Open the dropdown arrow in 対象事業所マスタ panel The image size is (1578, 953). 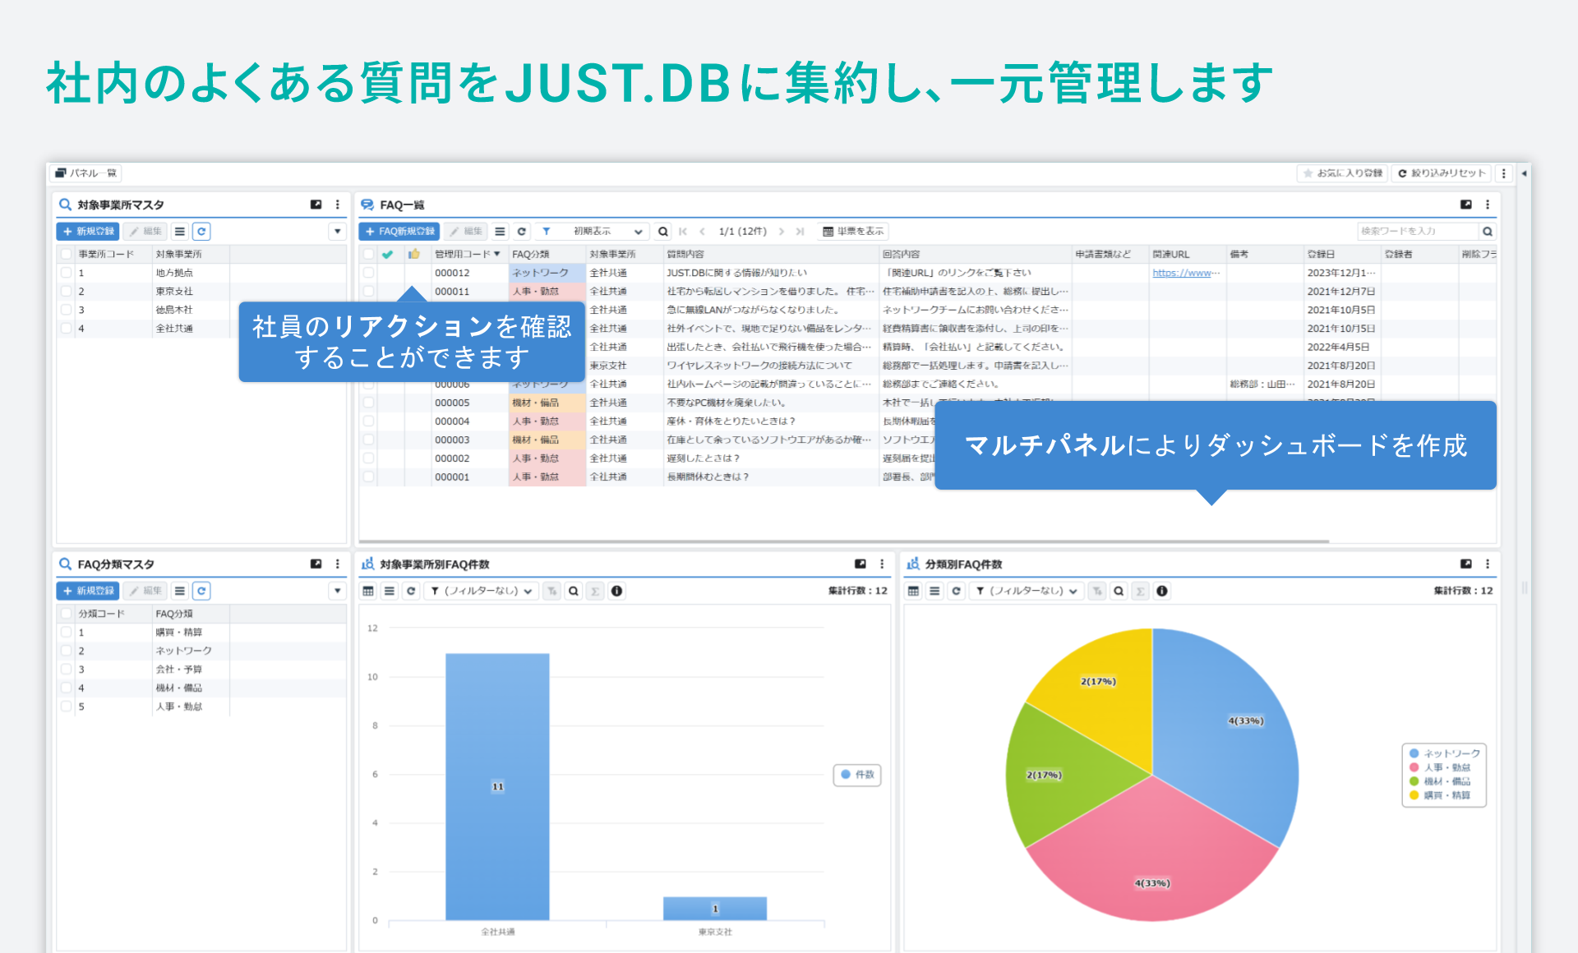coord(337,231)
